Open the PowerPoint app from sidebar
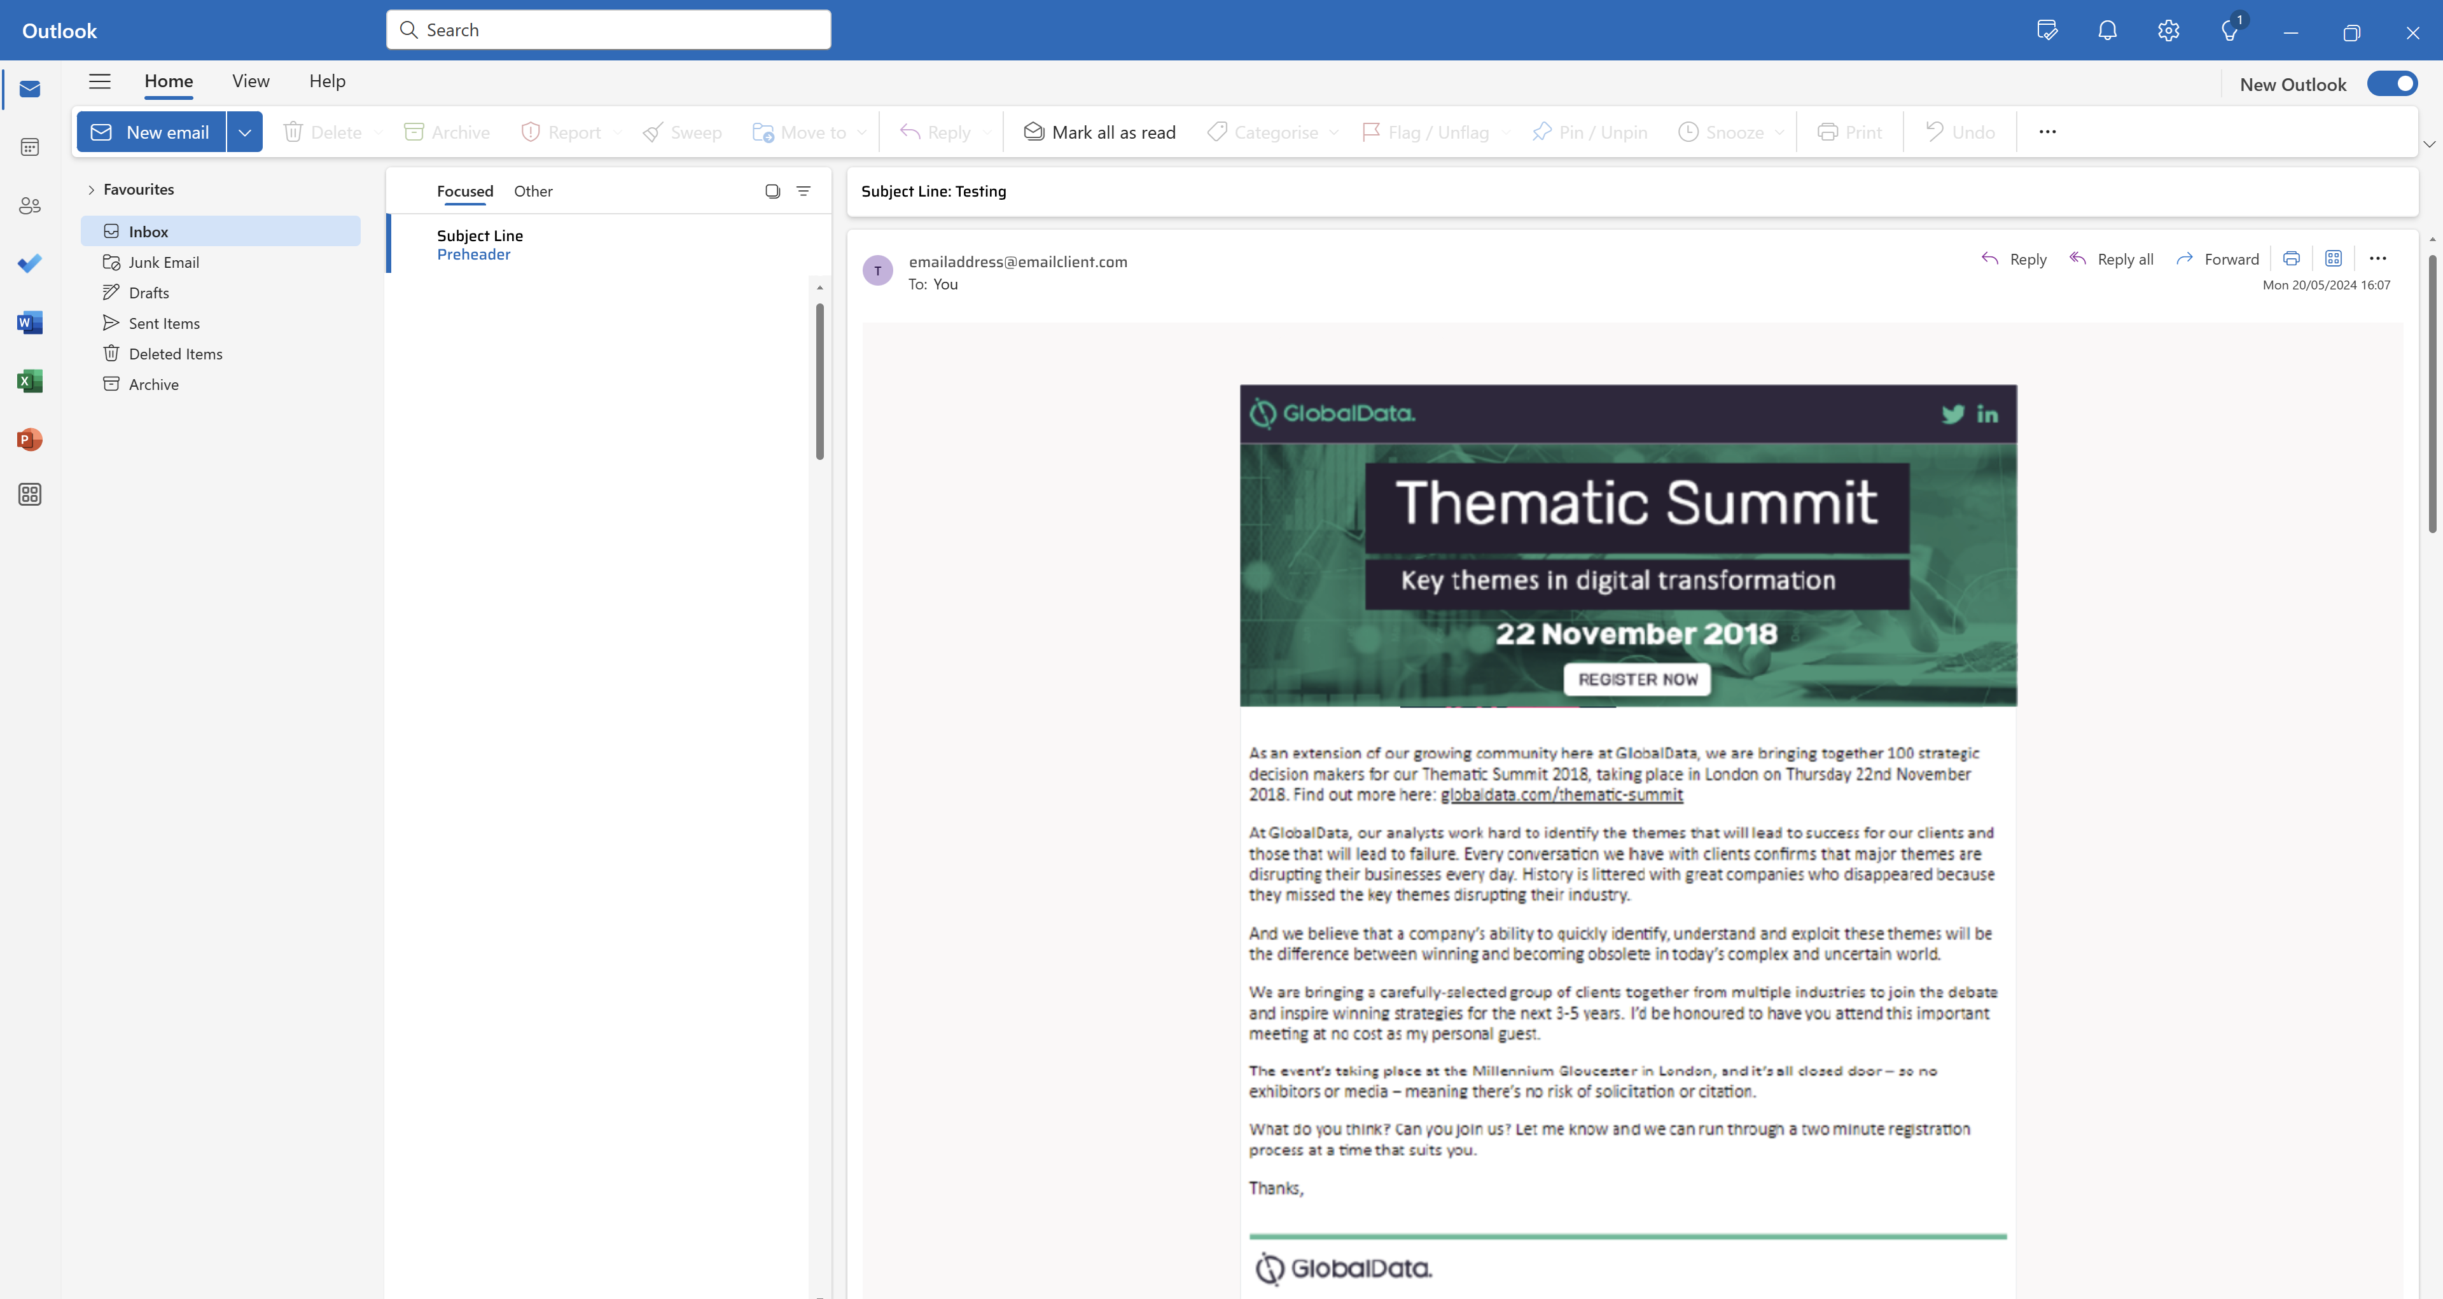The image size is (2443, 1299). [29, 440]
